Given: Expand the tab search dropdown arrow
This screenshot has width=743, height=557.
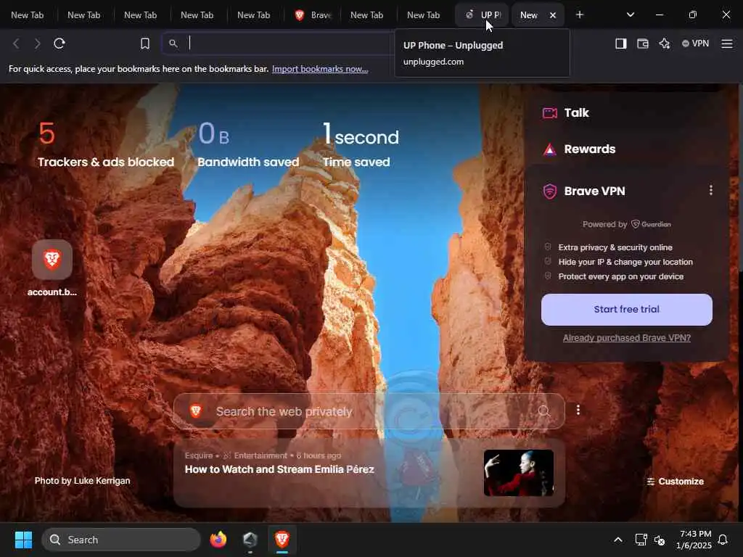Looking at the screenshot, I should pyautogui.click(x=631, y=15).
